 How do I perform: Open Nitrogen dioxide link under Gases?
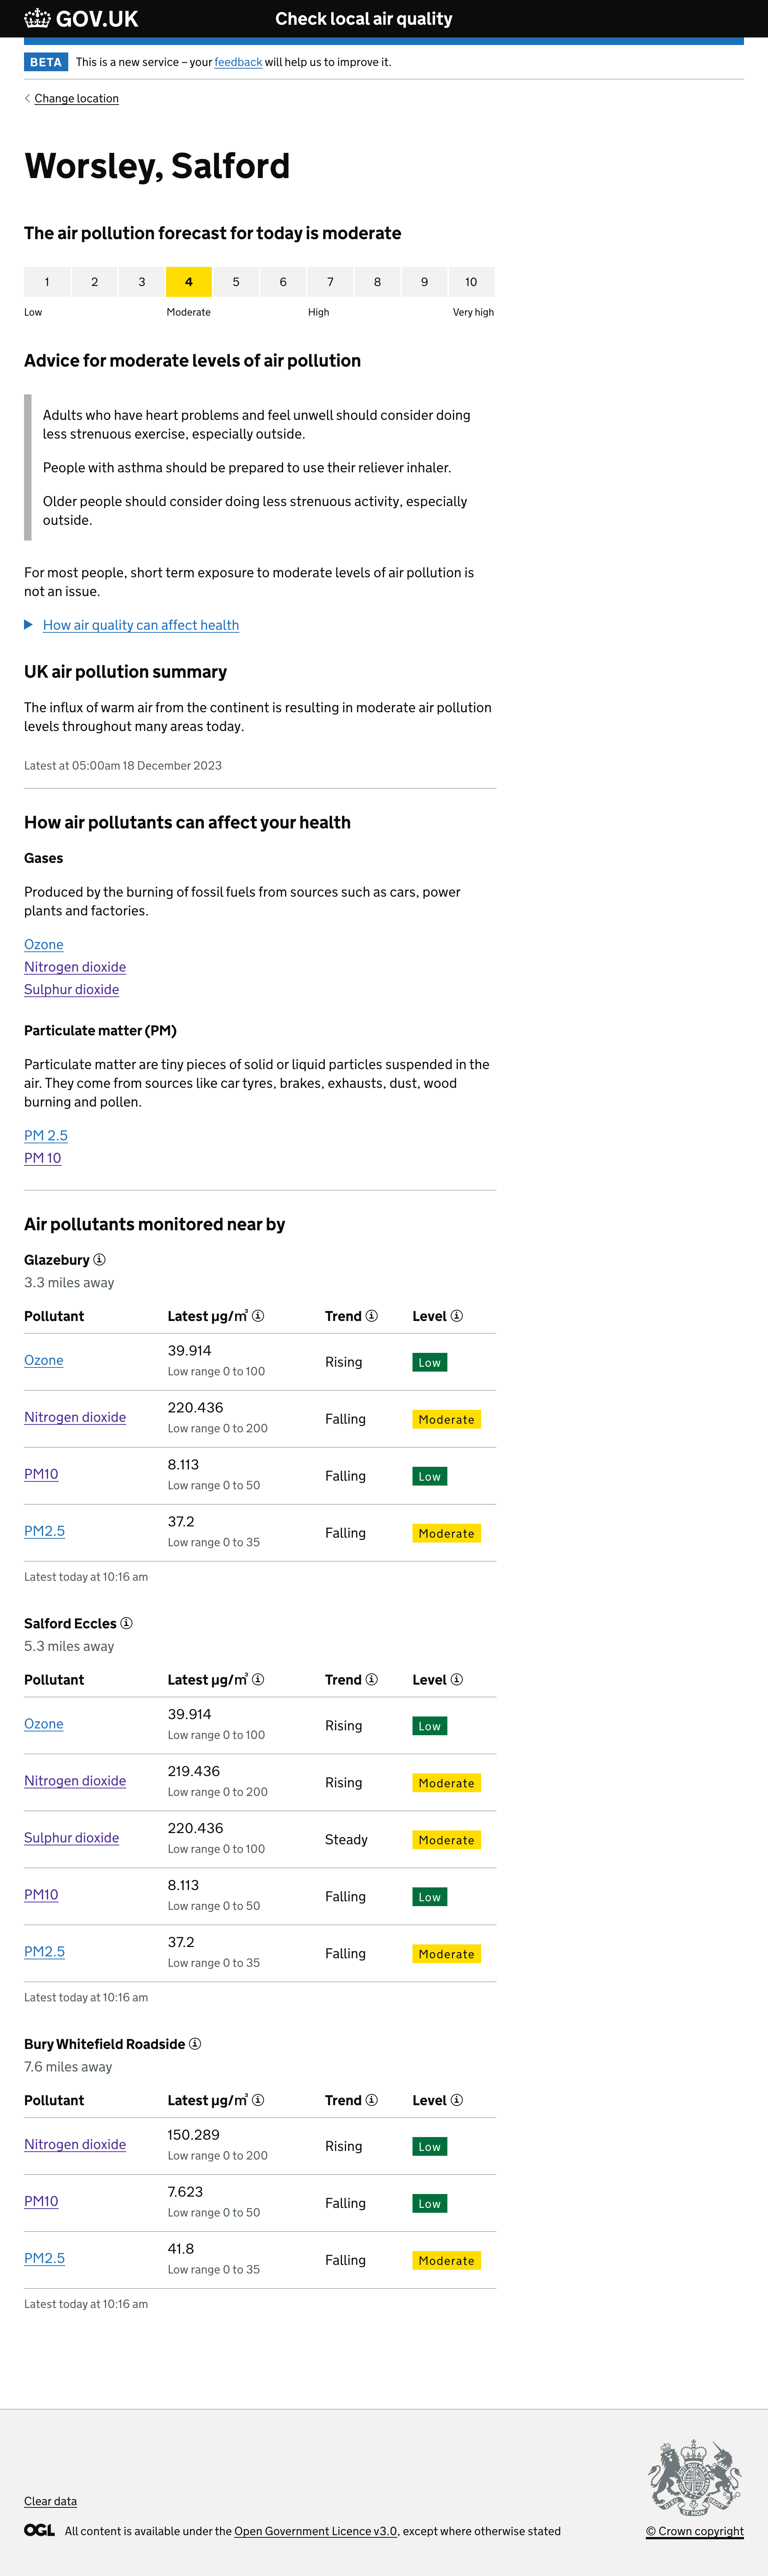pos(75,967)
